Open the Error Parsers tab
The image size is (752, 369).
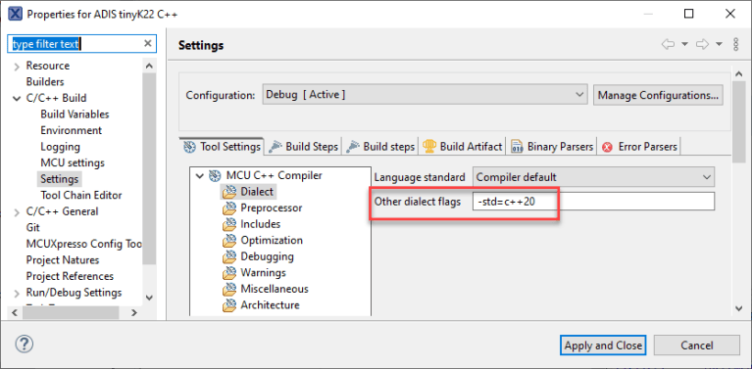(639, 147)
